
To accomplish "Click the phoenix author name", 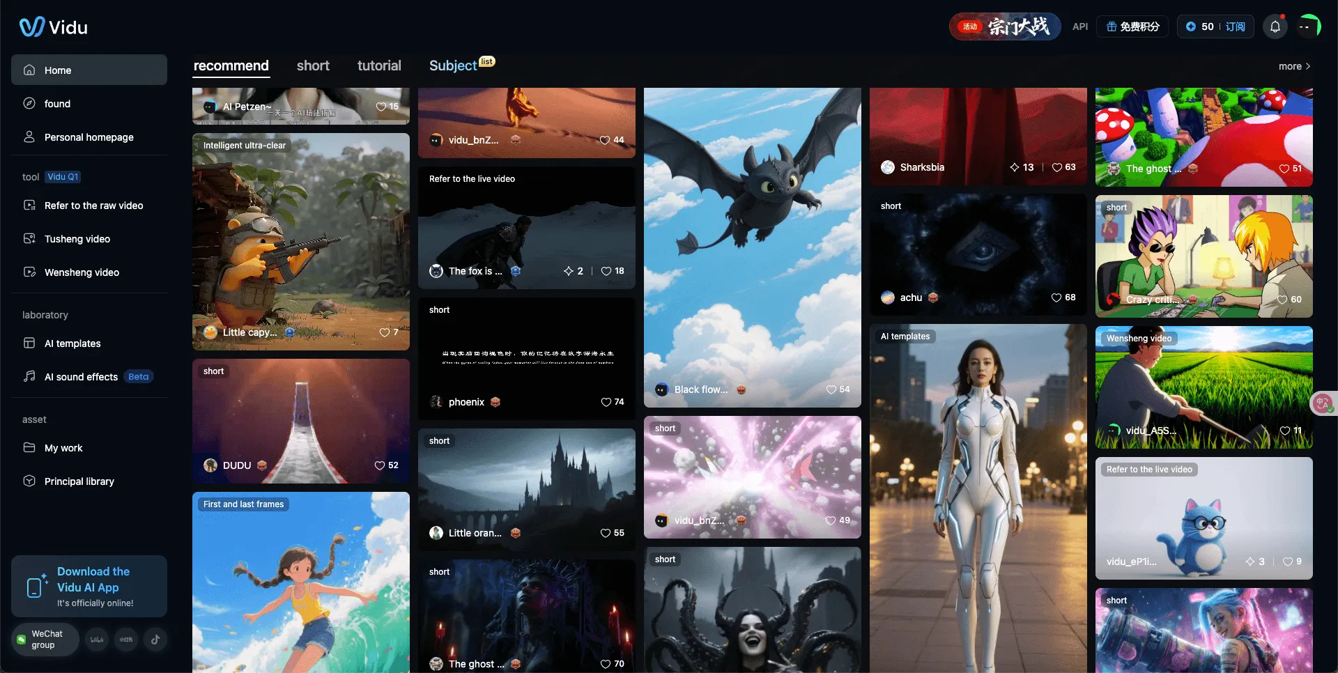I will click(x=466, y=402).
